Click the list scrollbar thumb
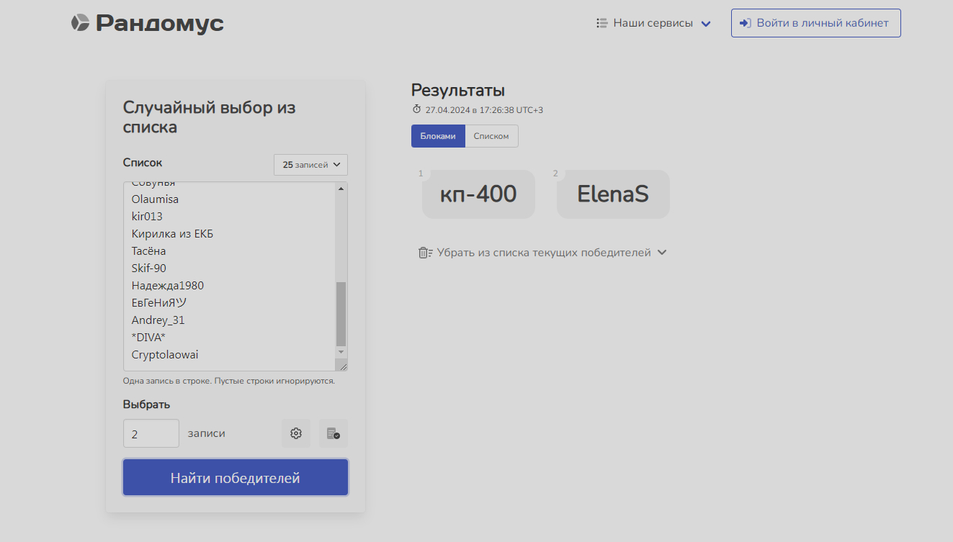Image resolution: width=953 pixels, height=542 pixels. tap(341, 314)
